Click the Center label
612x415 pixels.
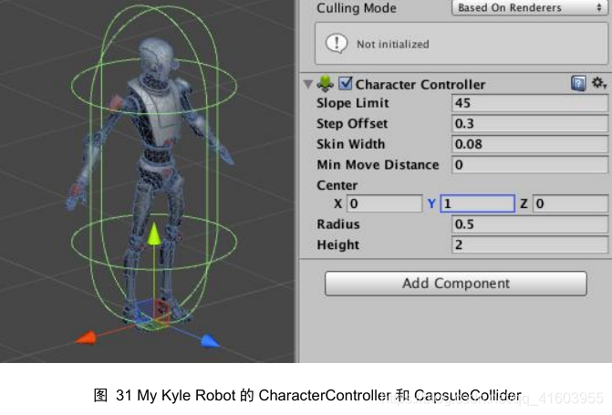337,185
